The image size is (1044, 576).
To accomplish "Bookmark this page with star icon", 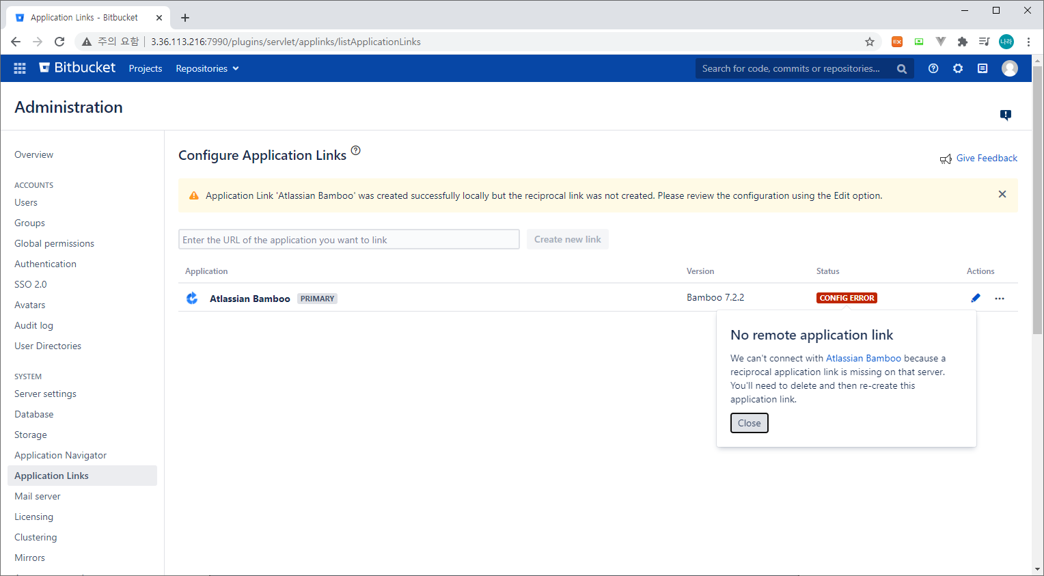I will [870, 42].
